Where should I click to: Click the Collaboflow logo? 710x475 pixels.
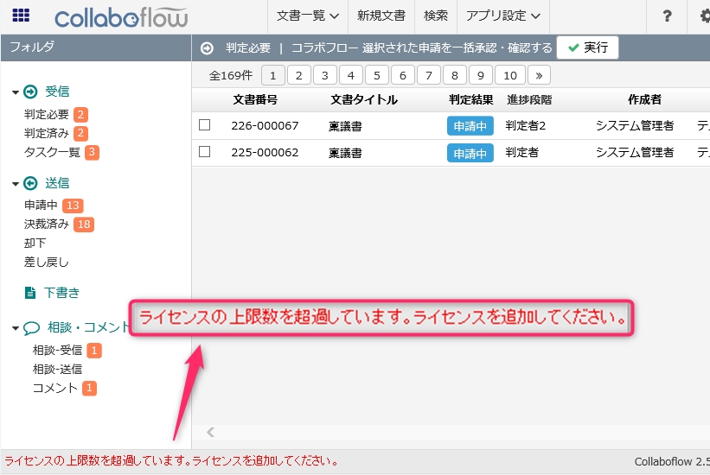[x=121, y=17]
